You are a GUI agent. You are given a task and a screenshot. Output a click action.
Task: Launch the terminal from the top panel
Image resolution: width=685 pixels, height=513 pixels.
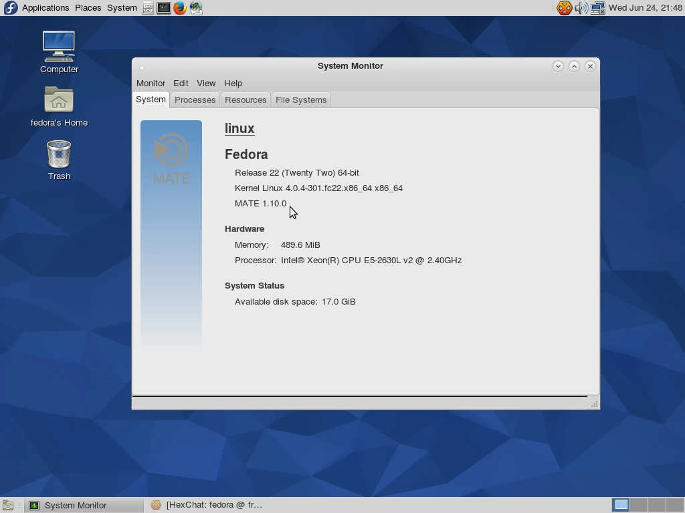click(164, 8)
